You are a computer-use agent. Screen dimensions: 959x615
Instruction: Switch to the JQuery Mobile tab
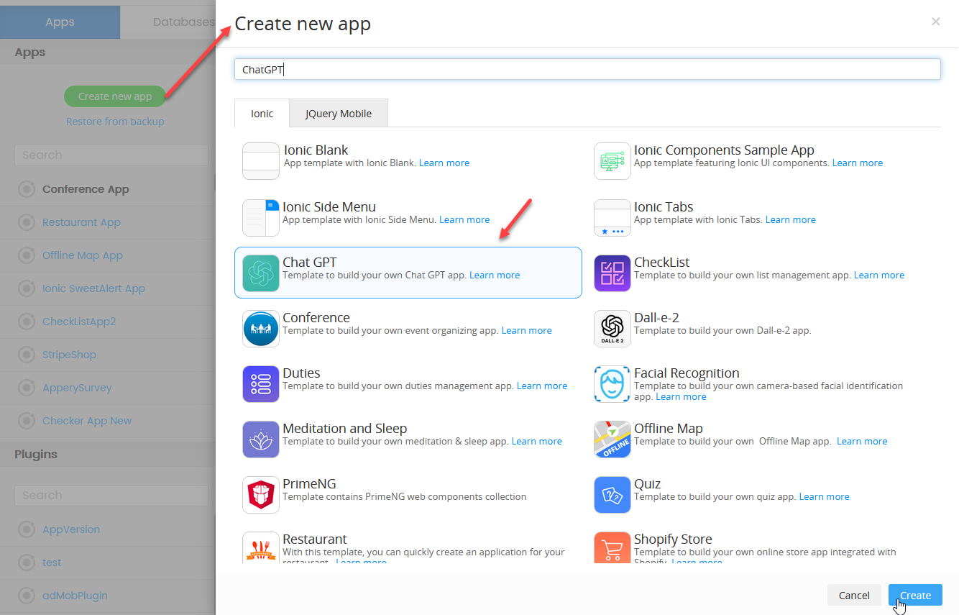pyautogui.click(x=339, y=113)
